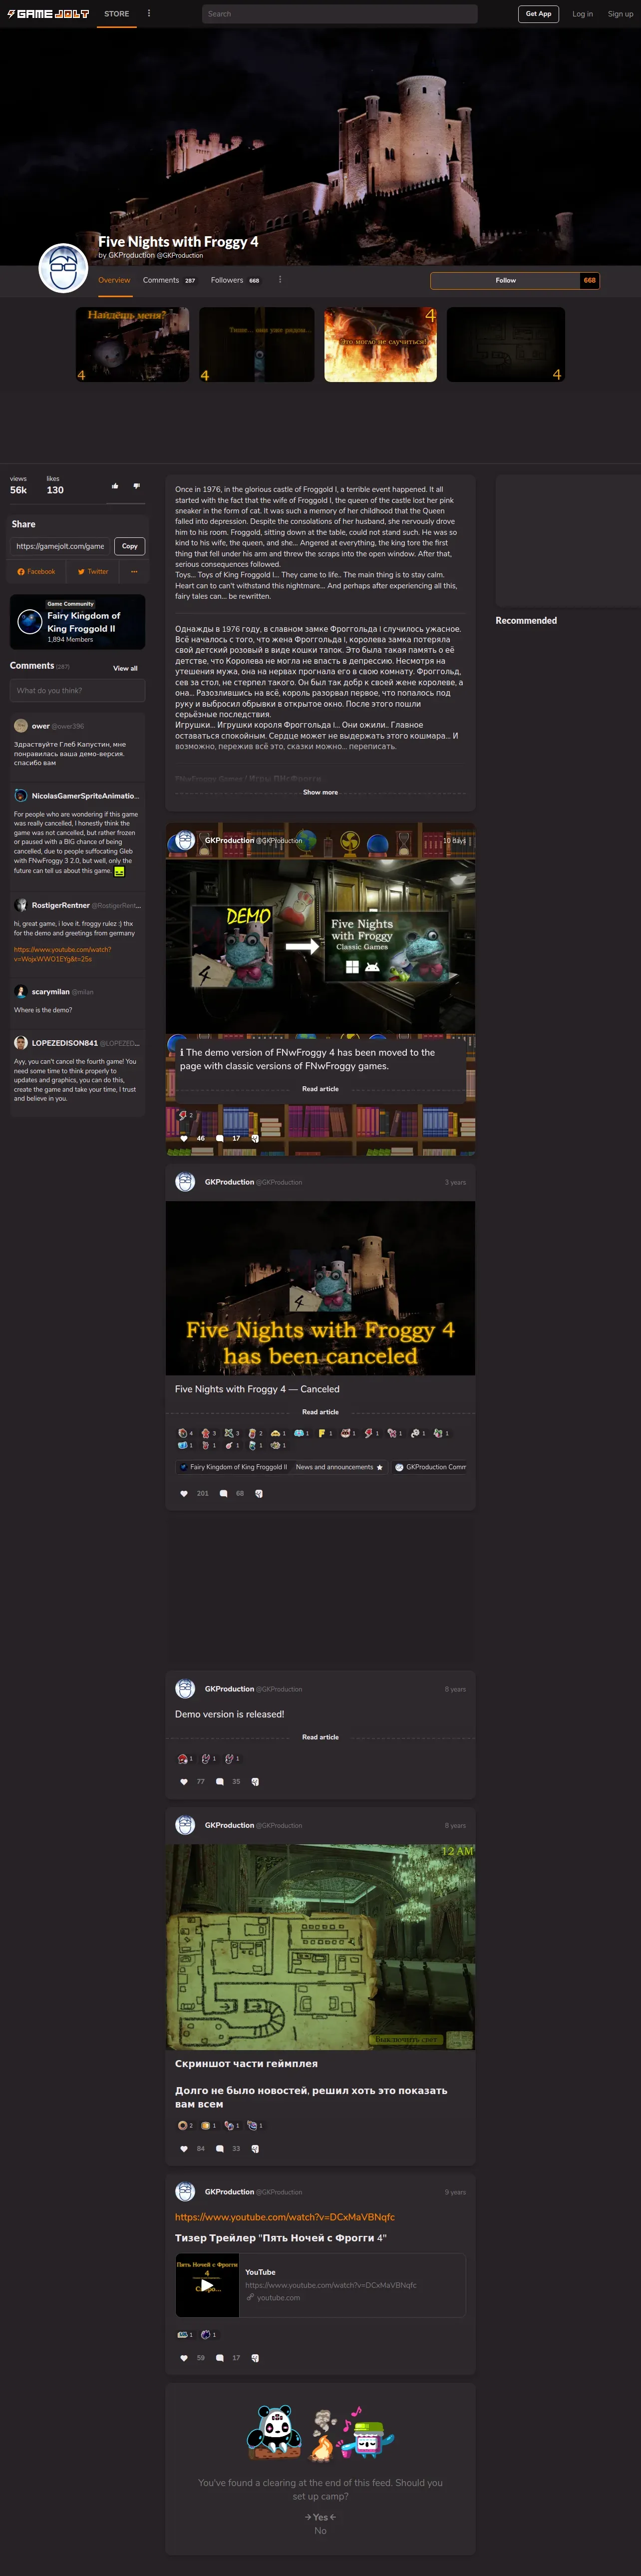This screenshot has height=2576, width=641.
Task: Play the teaser trailer YouTube video
Action: pyautogui.click(x=207, y=2285)
